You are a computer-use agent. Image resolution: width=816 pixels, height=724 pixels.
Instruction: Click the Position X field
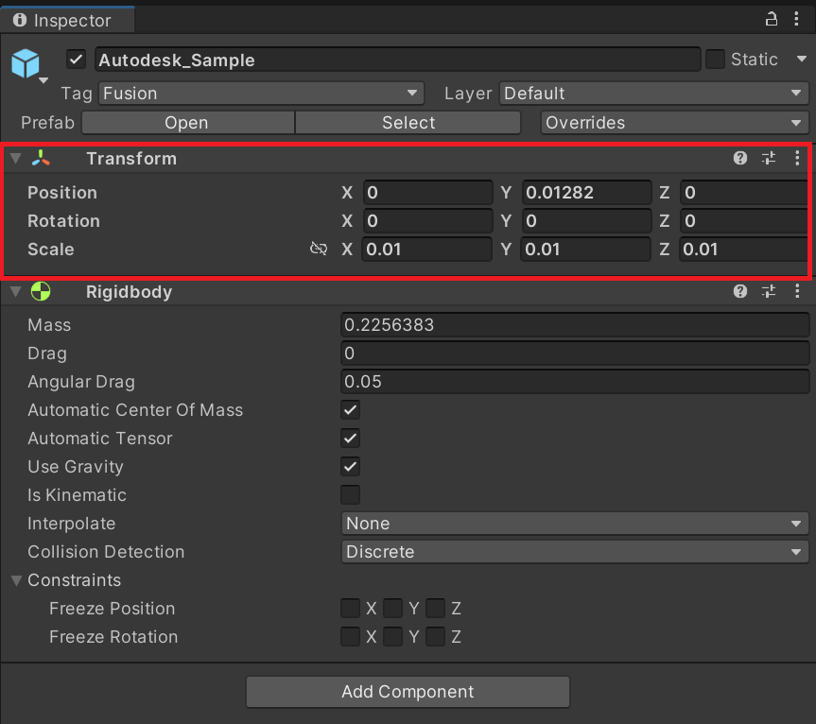(x=427, y=193)
